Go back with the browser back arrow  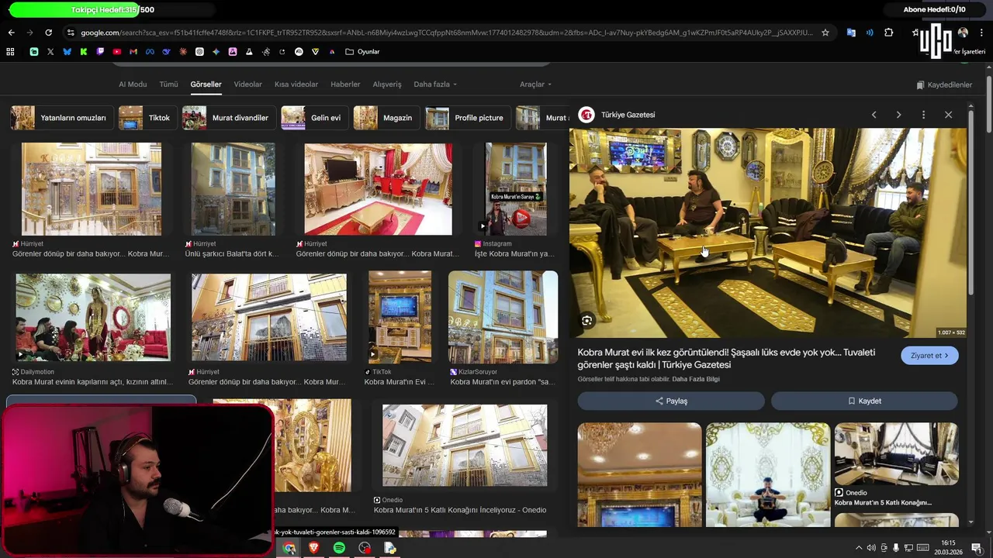[x=11, y=33]
